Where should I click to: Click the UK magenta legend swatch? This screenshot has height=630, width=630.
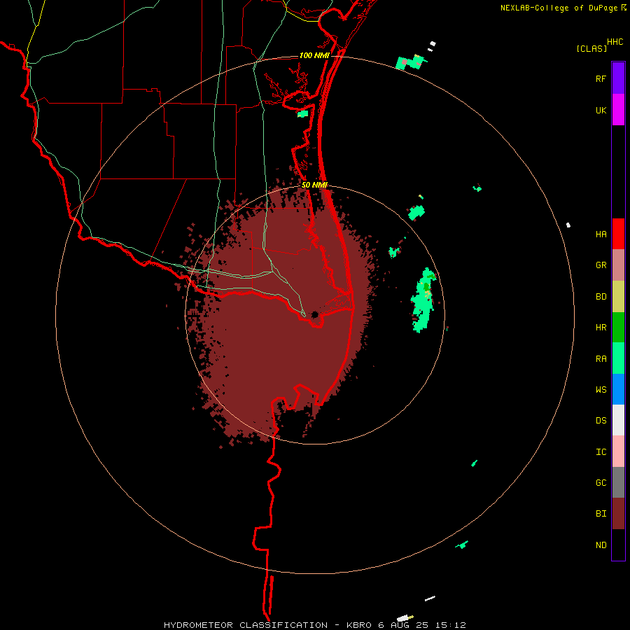(618, 110)
